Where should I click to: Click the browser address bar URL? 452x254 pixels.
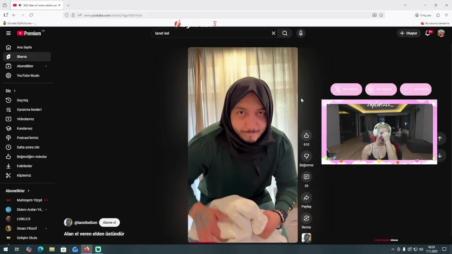(113, 15)
